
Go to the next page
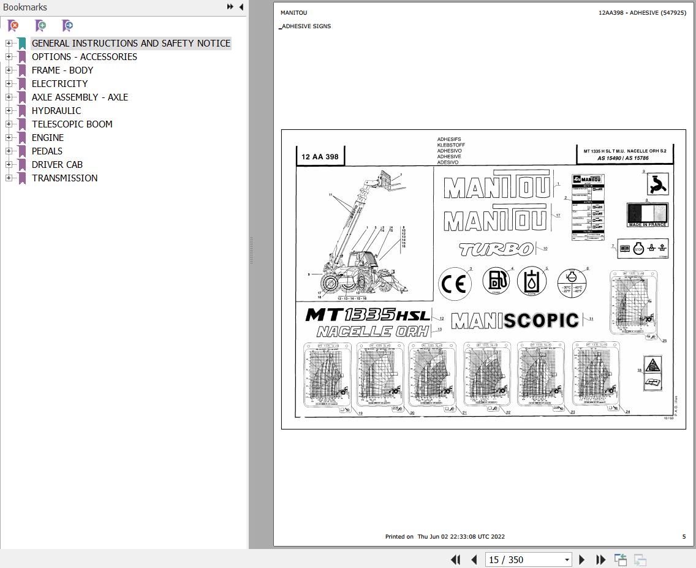tap(581, 560)
